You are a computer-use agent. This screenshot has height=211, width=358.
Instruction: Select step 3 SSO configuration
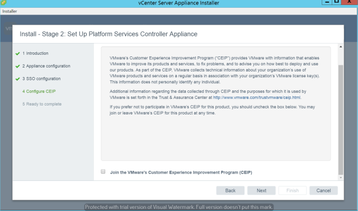tap(41, 79)
